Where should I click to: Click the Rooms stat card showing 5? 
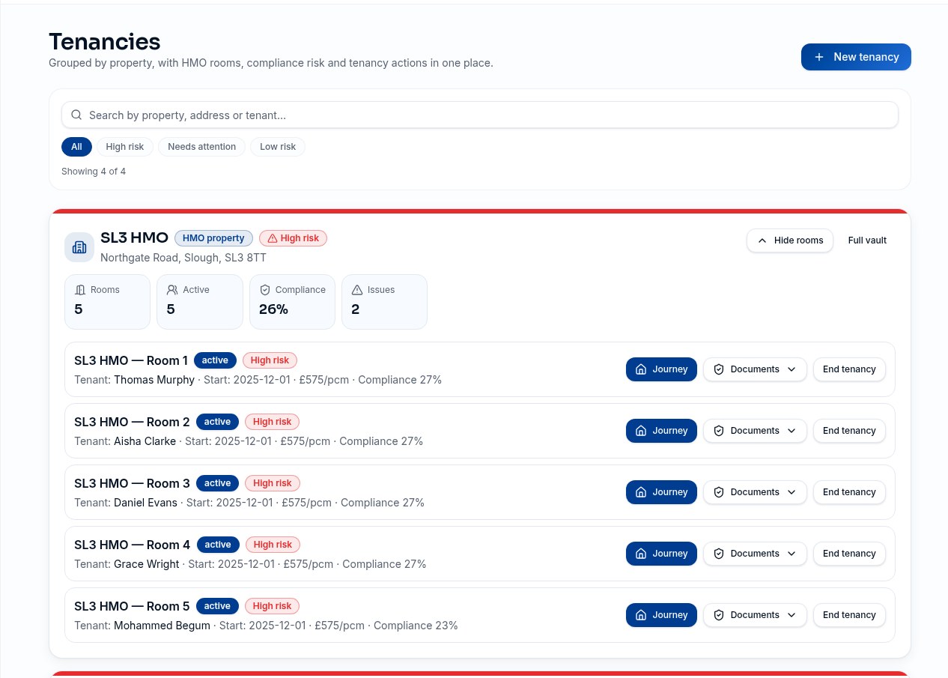[107, 301]
